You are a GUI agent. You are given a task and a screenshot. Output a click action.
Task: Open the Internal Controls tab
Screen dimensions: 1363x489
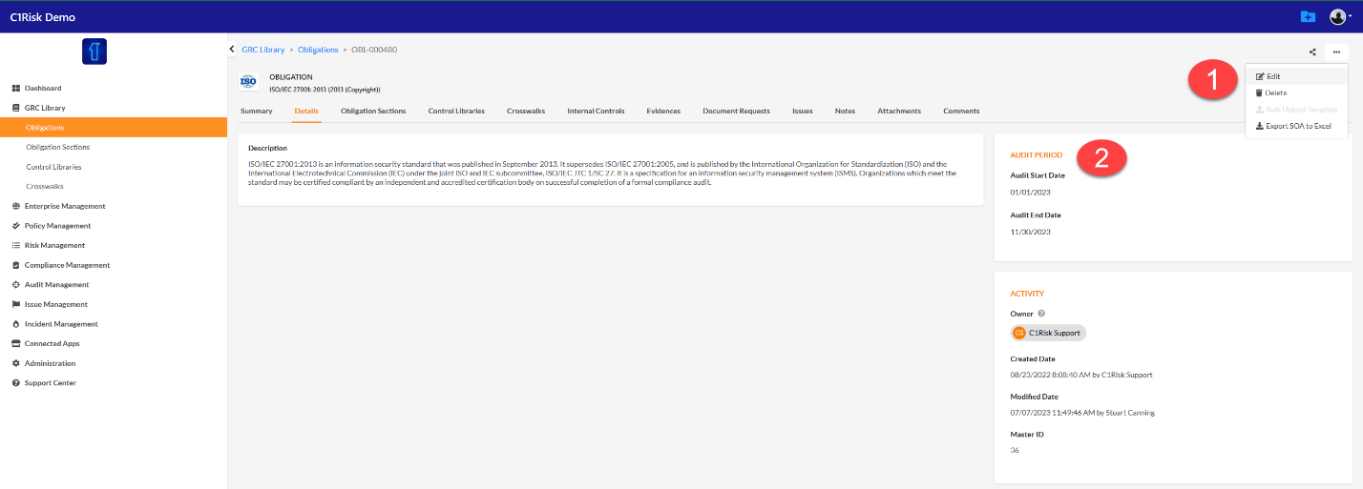tap(596, 111)
